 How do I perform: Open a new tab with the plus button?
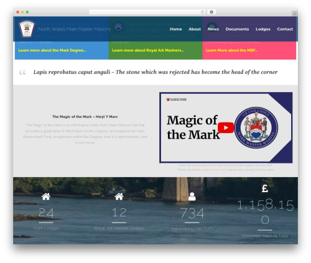point(295,14)
